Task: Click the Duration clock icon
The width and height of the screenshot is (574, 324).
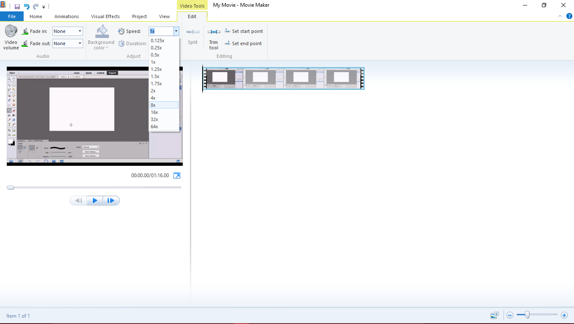Action: pos(122,43)
